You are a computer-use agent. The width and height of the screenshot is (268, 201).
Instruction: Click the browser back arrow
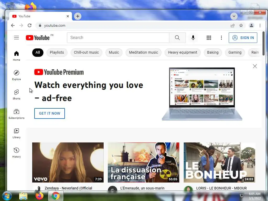tap(13, 25)
